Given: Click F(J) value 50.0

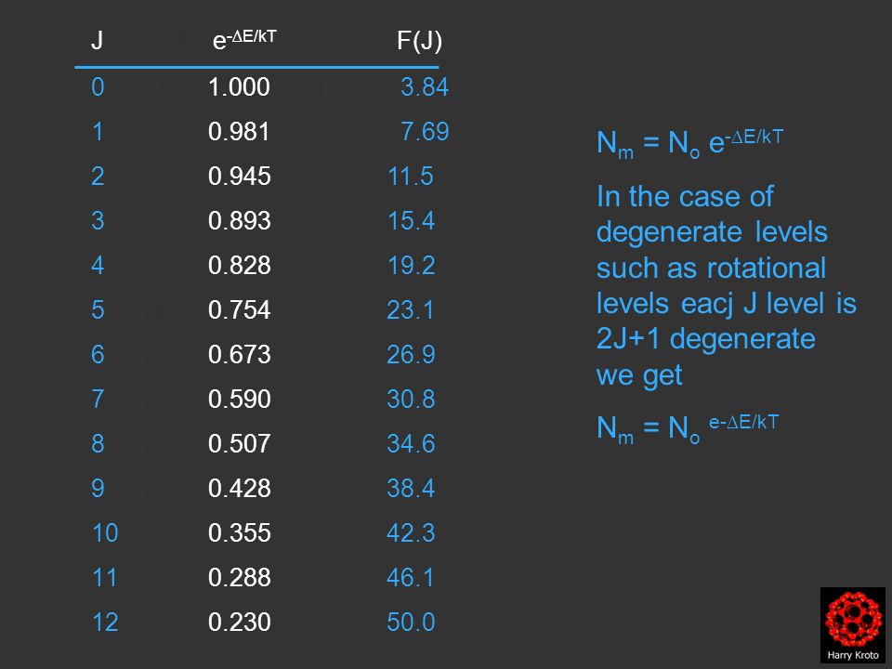Looking at the screenshot, I should tap(411, 623).
